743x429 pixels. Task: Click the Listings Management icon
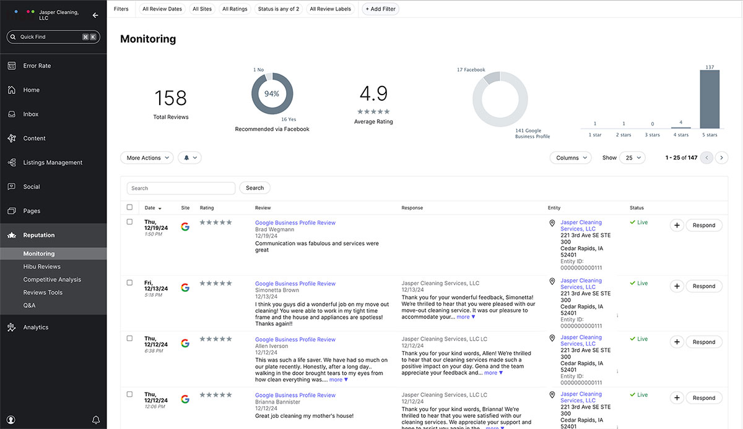[11, 163]
